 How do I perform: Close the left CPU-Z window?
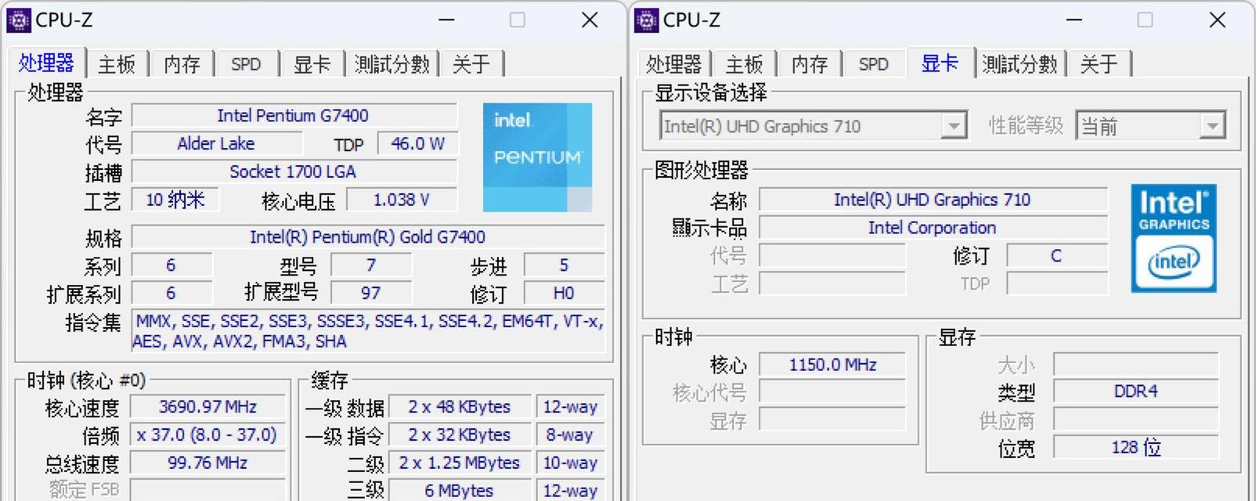point(590,20)
